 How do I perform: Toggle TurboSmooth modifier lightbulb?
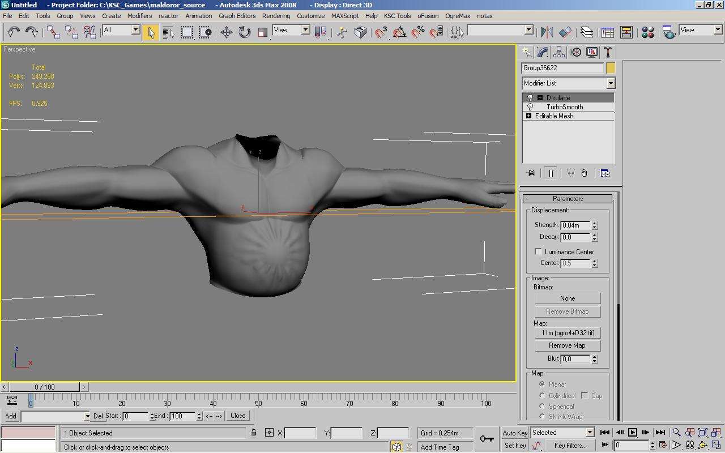(x=530, y=107)
